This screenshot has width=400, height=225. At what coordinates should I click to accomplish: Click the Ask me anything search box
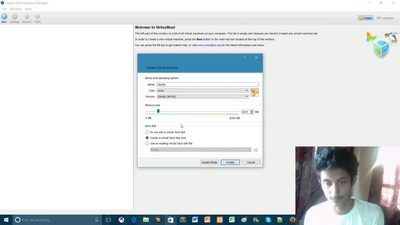[x=58, y=220]
